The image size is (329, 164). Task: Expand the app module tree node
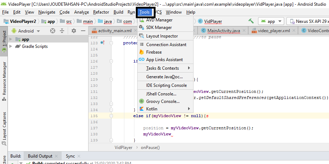[11, 39]
